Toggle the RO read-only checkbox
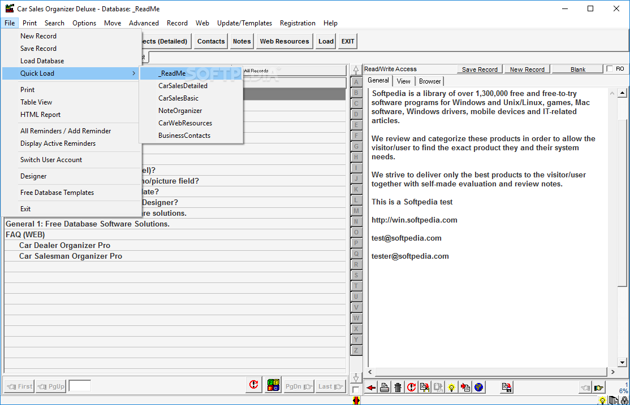 point(610,69)
